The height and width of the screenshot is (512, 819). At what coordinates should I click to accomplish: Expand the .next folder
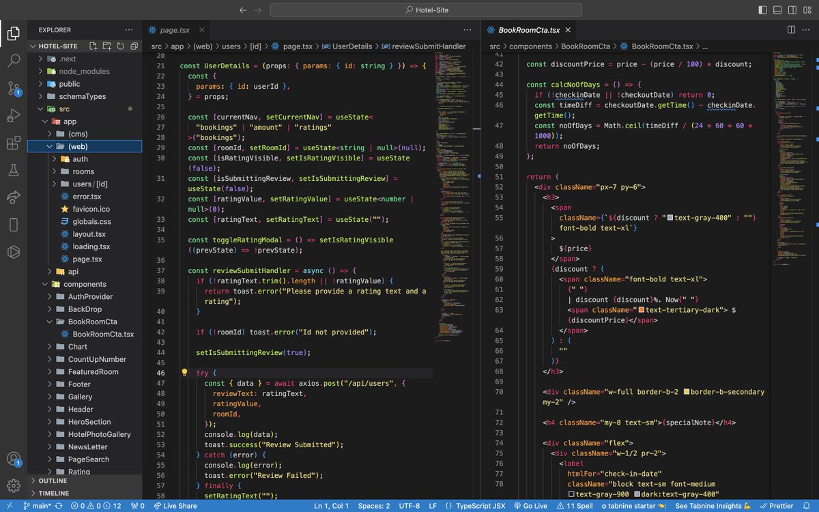click(x=85, y=59)
